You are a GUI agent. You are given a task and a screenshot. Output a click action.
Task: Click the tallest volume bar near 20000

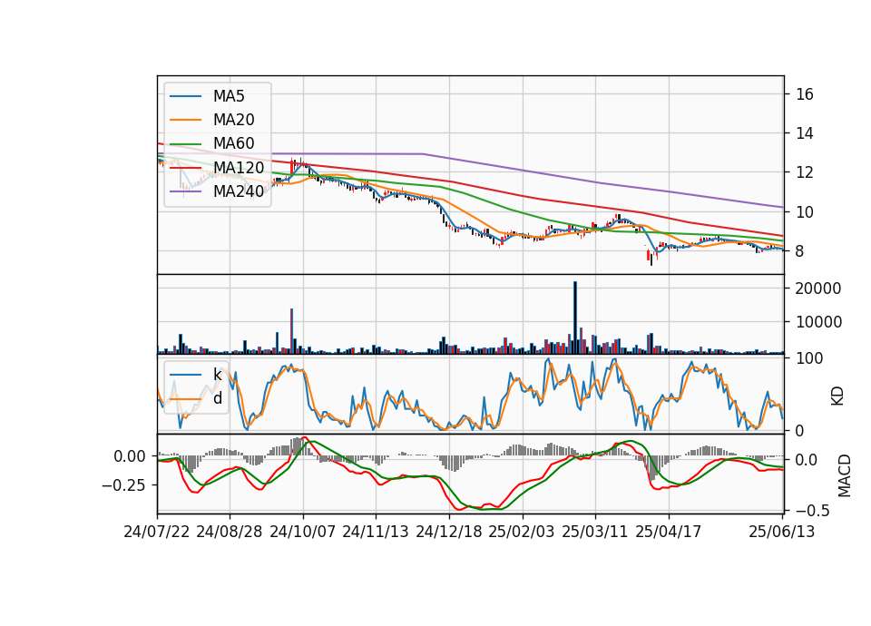[x=575, y=318]
